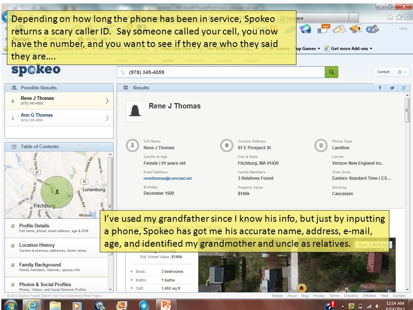Switch to the Myspace browser tab

pyautogui.click(x=314, y=18)
